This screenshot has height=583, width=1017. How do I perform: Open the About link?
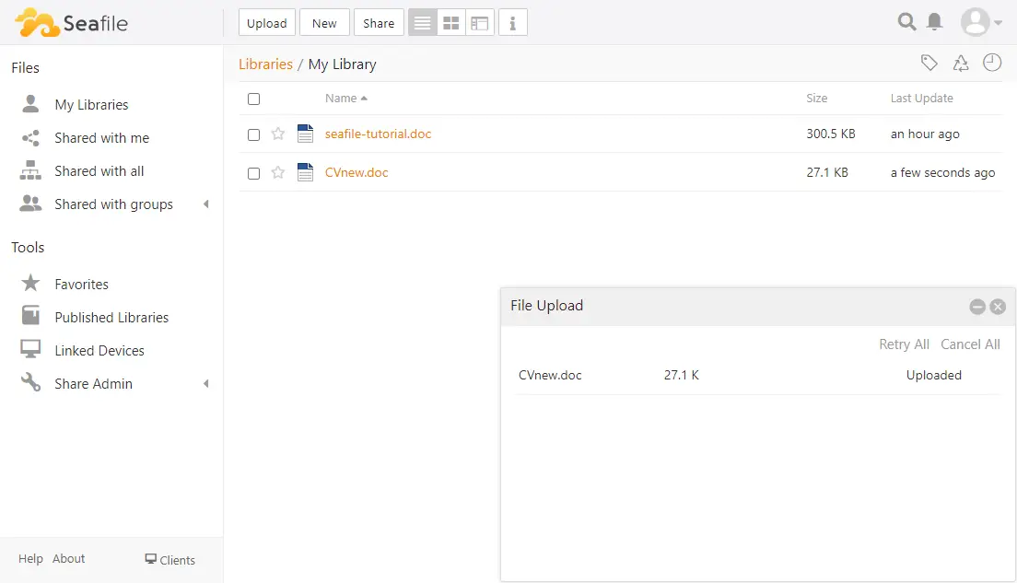coord(69,558)
